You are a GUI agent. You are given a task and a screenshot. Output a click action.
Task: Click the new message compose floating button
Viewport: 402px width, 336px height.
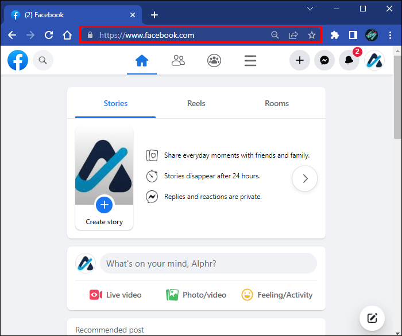372,318
